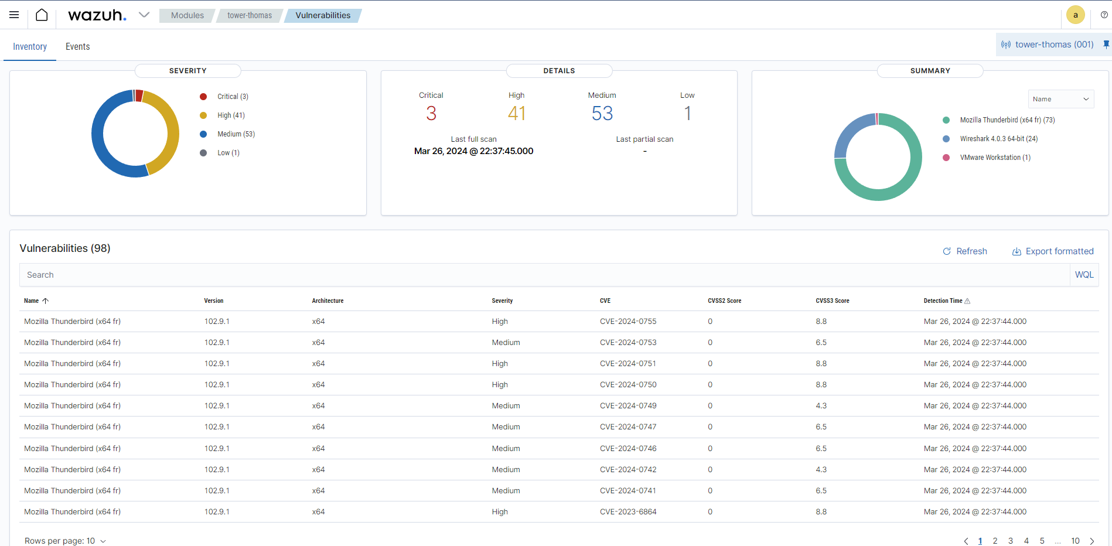The image size is (1112, 546).
Task: Open the Name summary dropdown
Action: pos(1061,99)
